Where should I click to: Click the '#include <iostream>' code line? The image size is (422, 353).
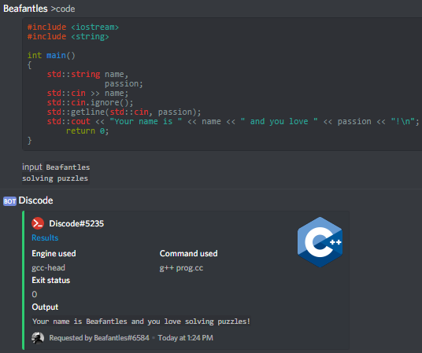tap(73, 28)
